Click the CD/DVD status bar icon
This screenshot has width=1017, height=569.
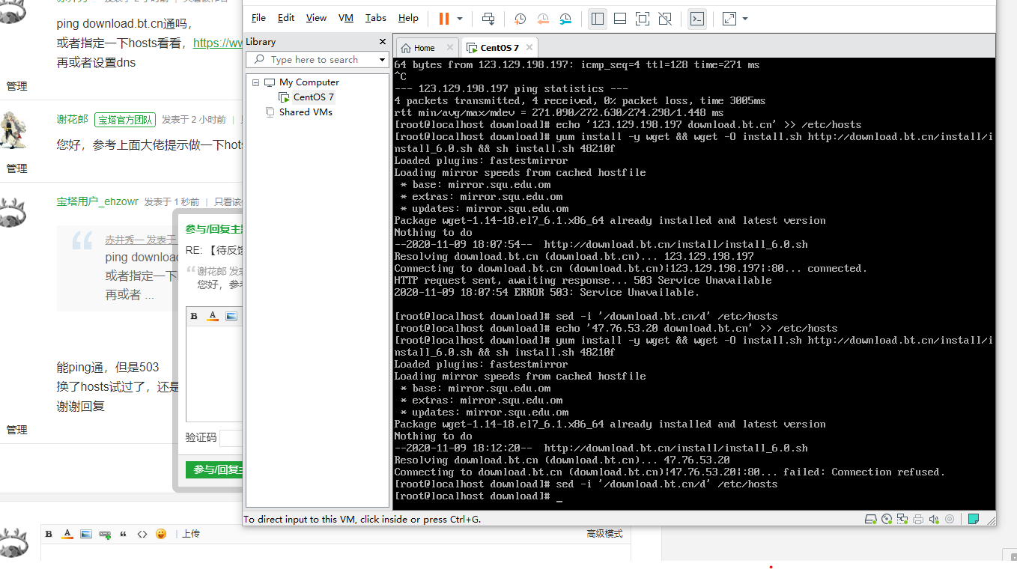887,519
